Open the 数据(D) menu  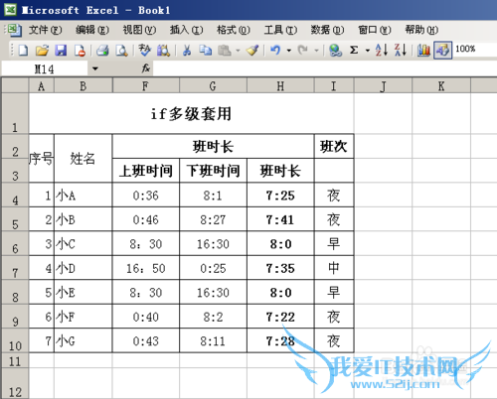pyautogui.click(x=327, y=30)
